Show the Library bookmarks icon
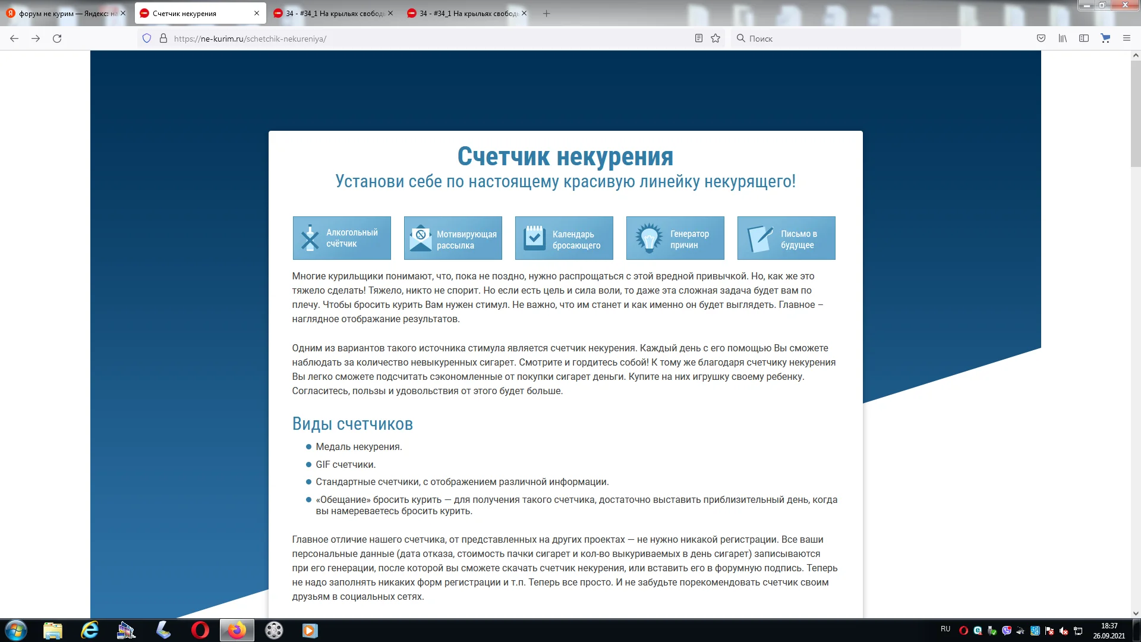Screen dimensions: 1141x642 click(x=1063, y=39)
